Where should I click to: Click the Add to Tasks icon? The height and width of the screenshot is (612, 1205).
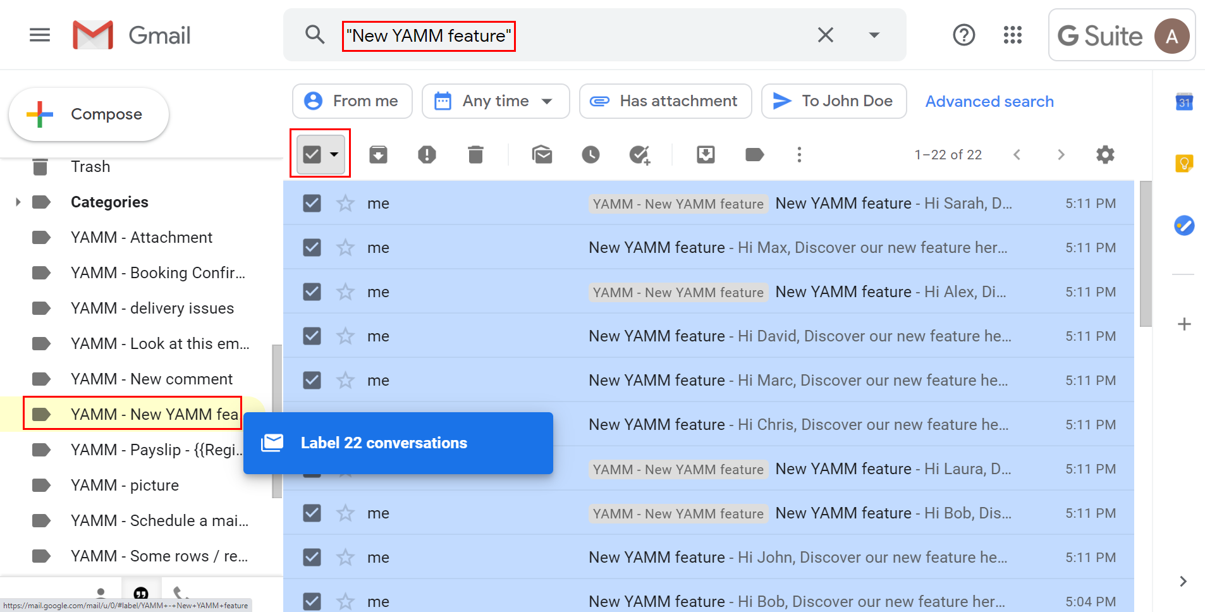(x=639, y=155)
